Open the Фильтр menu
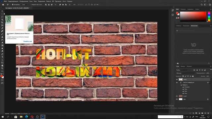Screen dimensions: 212x119 [49, 1]
